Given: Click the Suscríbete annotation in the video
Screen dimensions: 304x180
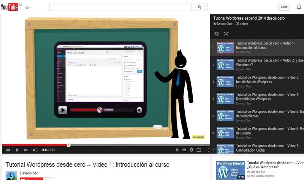Looking at the screenshot, I should [x=198, y=137].
